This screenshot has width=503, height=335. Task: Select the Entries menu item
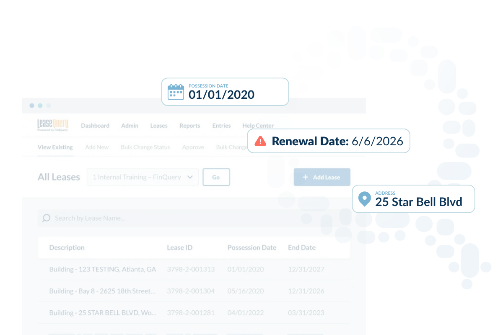pos(221,126)
